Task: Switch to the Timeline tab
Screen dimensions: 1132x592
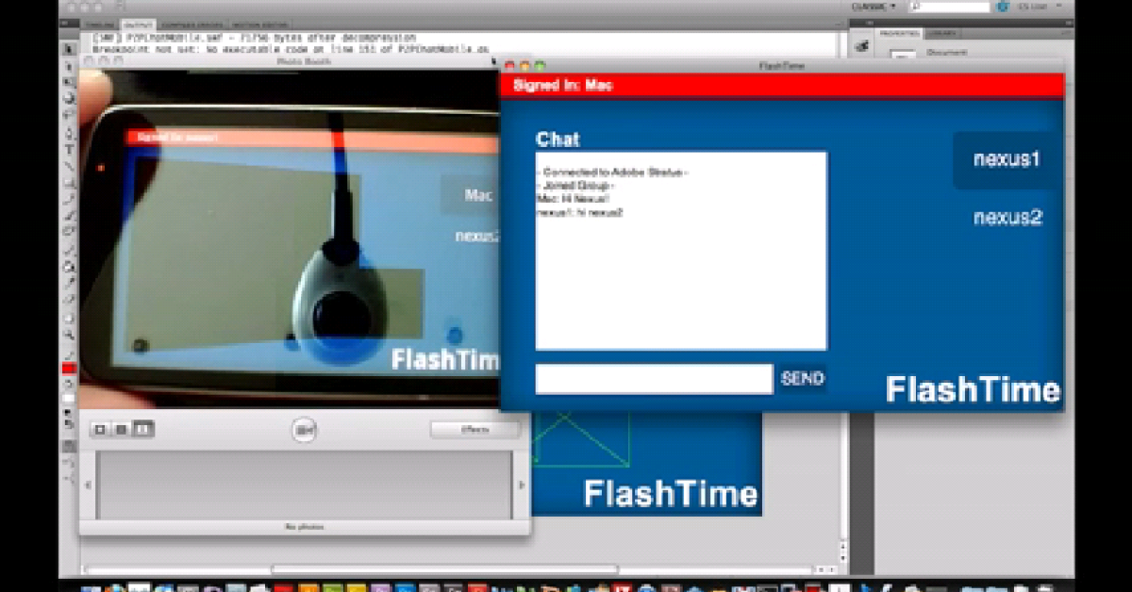Action: pos(102,25)
